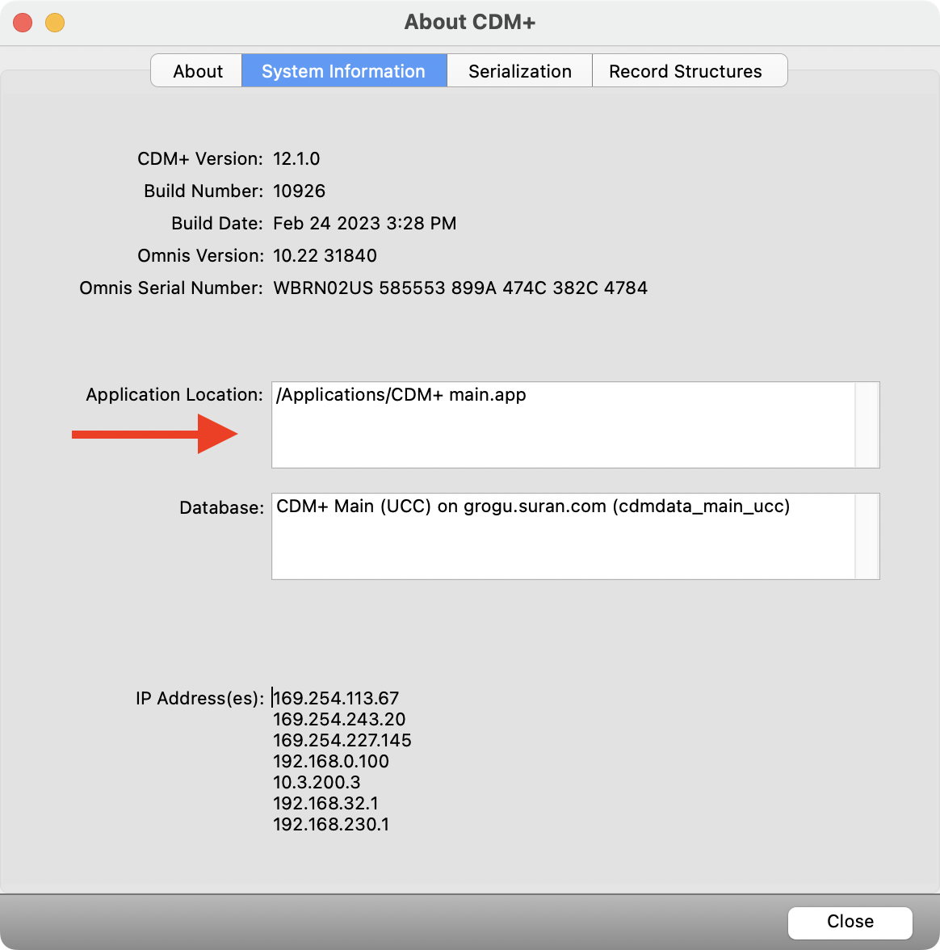Click the Build Date value
The height and width of the screenshot is (950, 940).
363,223
